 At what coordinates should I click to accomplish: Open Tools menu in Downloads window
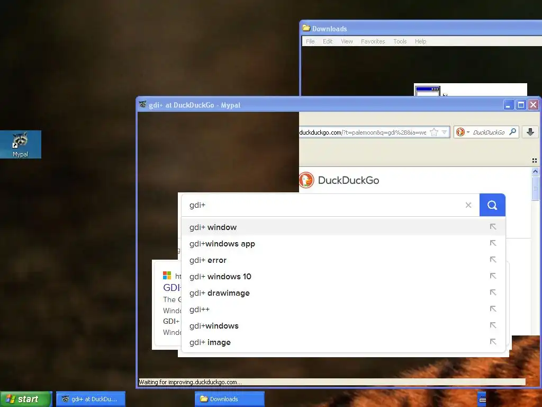(400, 41)
